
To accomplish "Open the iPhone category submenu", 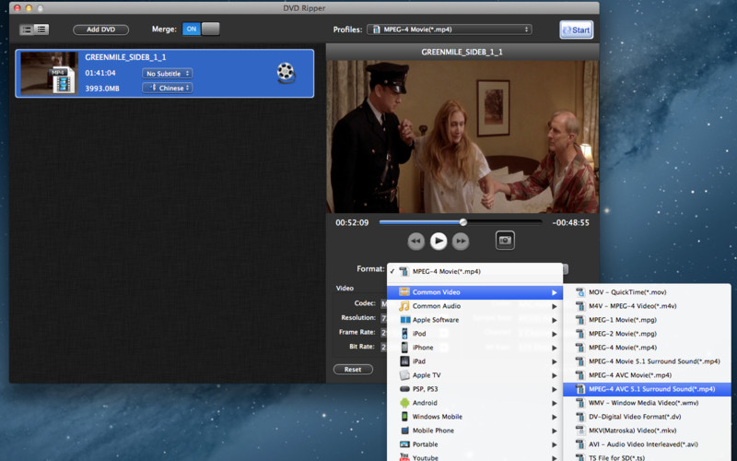I will pyautogui.click(x=474, y=348).
